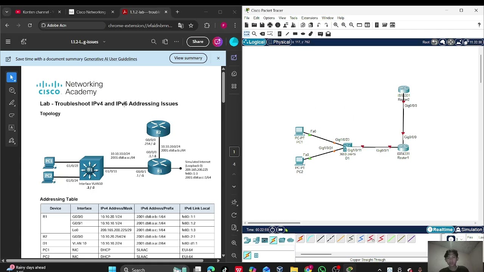This screenshot has width=484, height=272.
Task: Choose the Console cable connection
Action: point(310,239)
